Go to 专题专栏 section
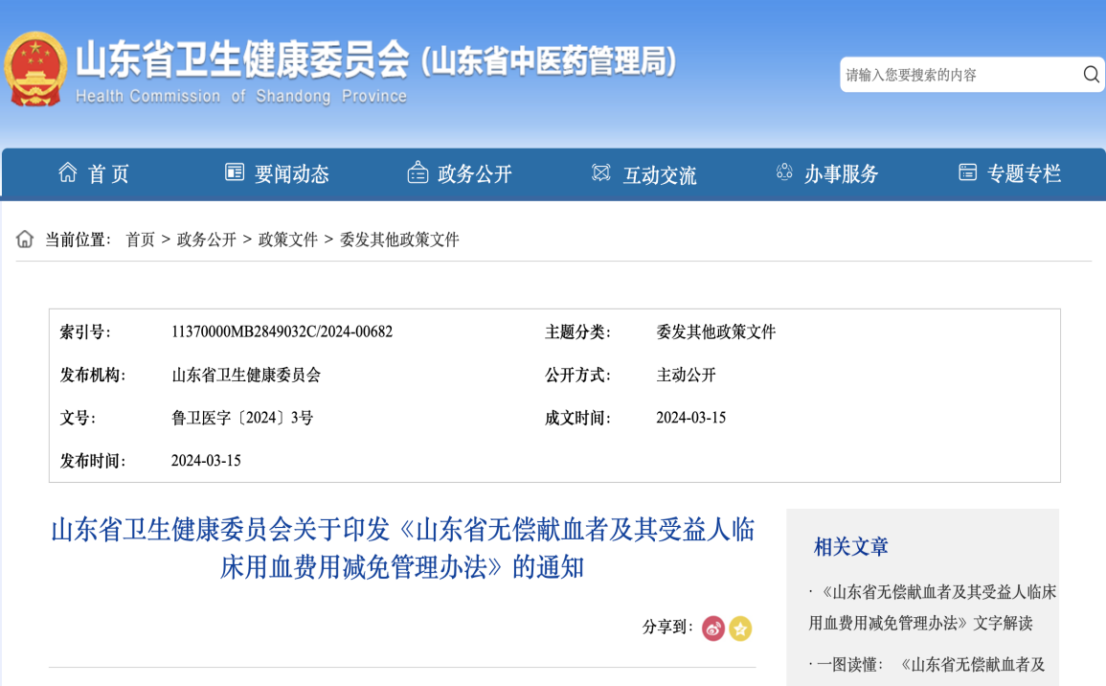Image resolution: width=1106 pixels, height=686 pixels. 1025,173
